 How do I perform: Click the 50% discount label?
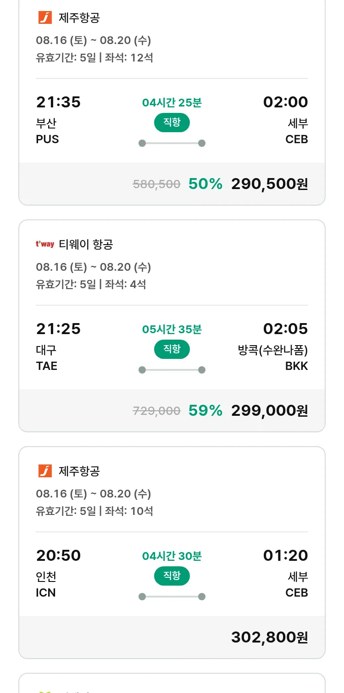tap(205, 184)
